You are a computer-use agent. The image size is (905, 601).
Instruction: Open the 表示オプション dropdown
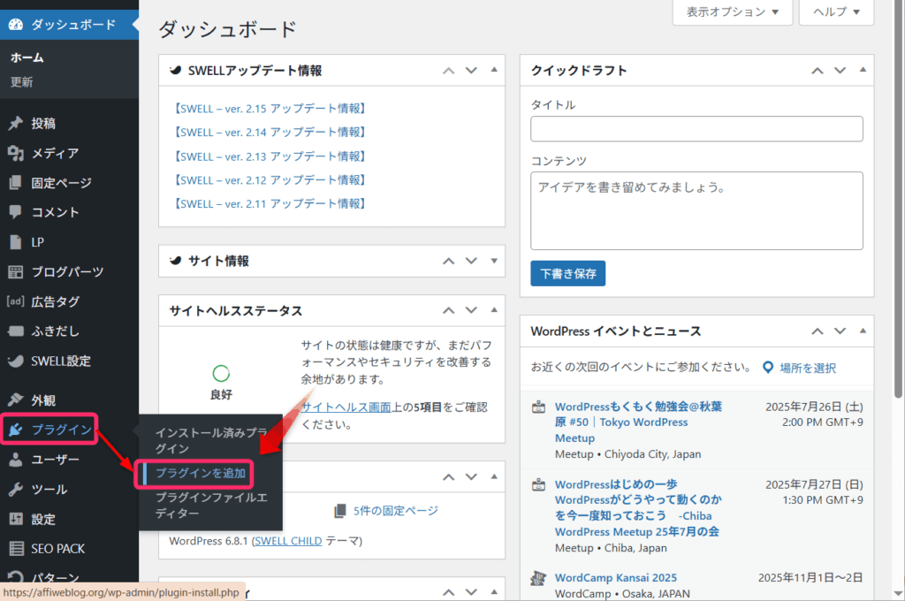733,11
